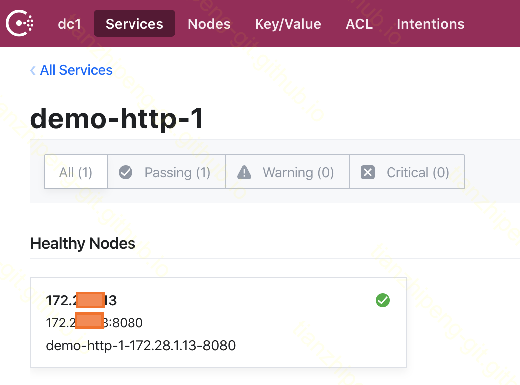Click the Warning triangle icon

coord(244,172)
